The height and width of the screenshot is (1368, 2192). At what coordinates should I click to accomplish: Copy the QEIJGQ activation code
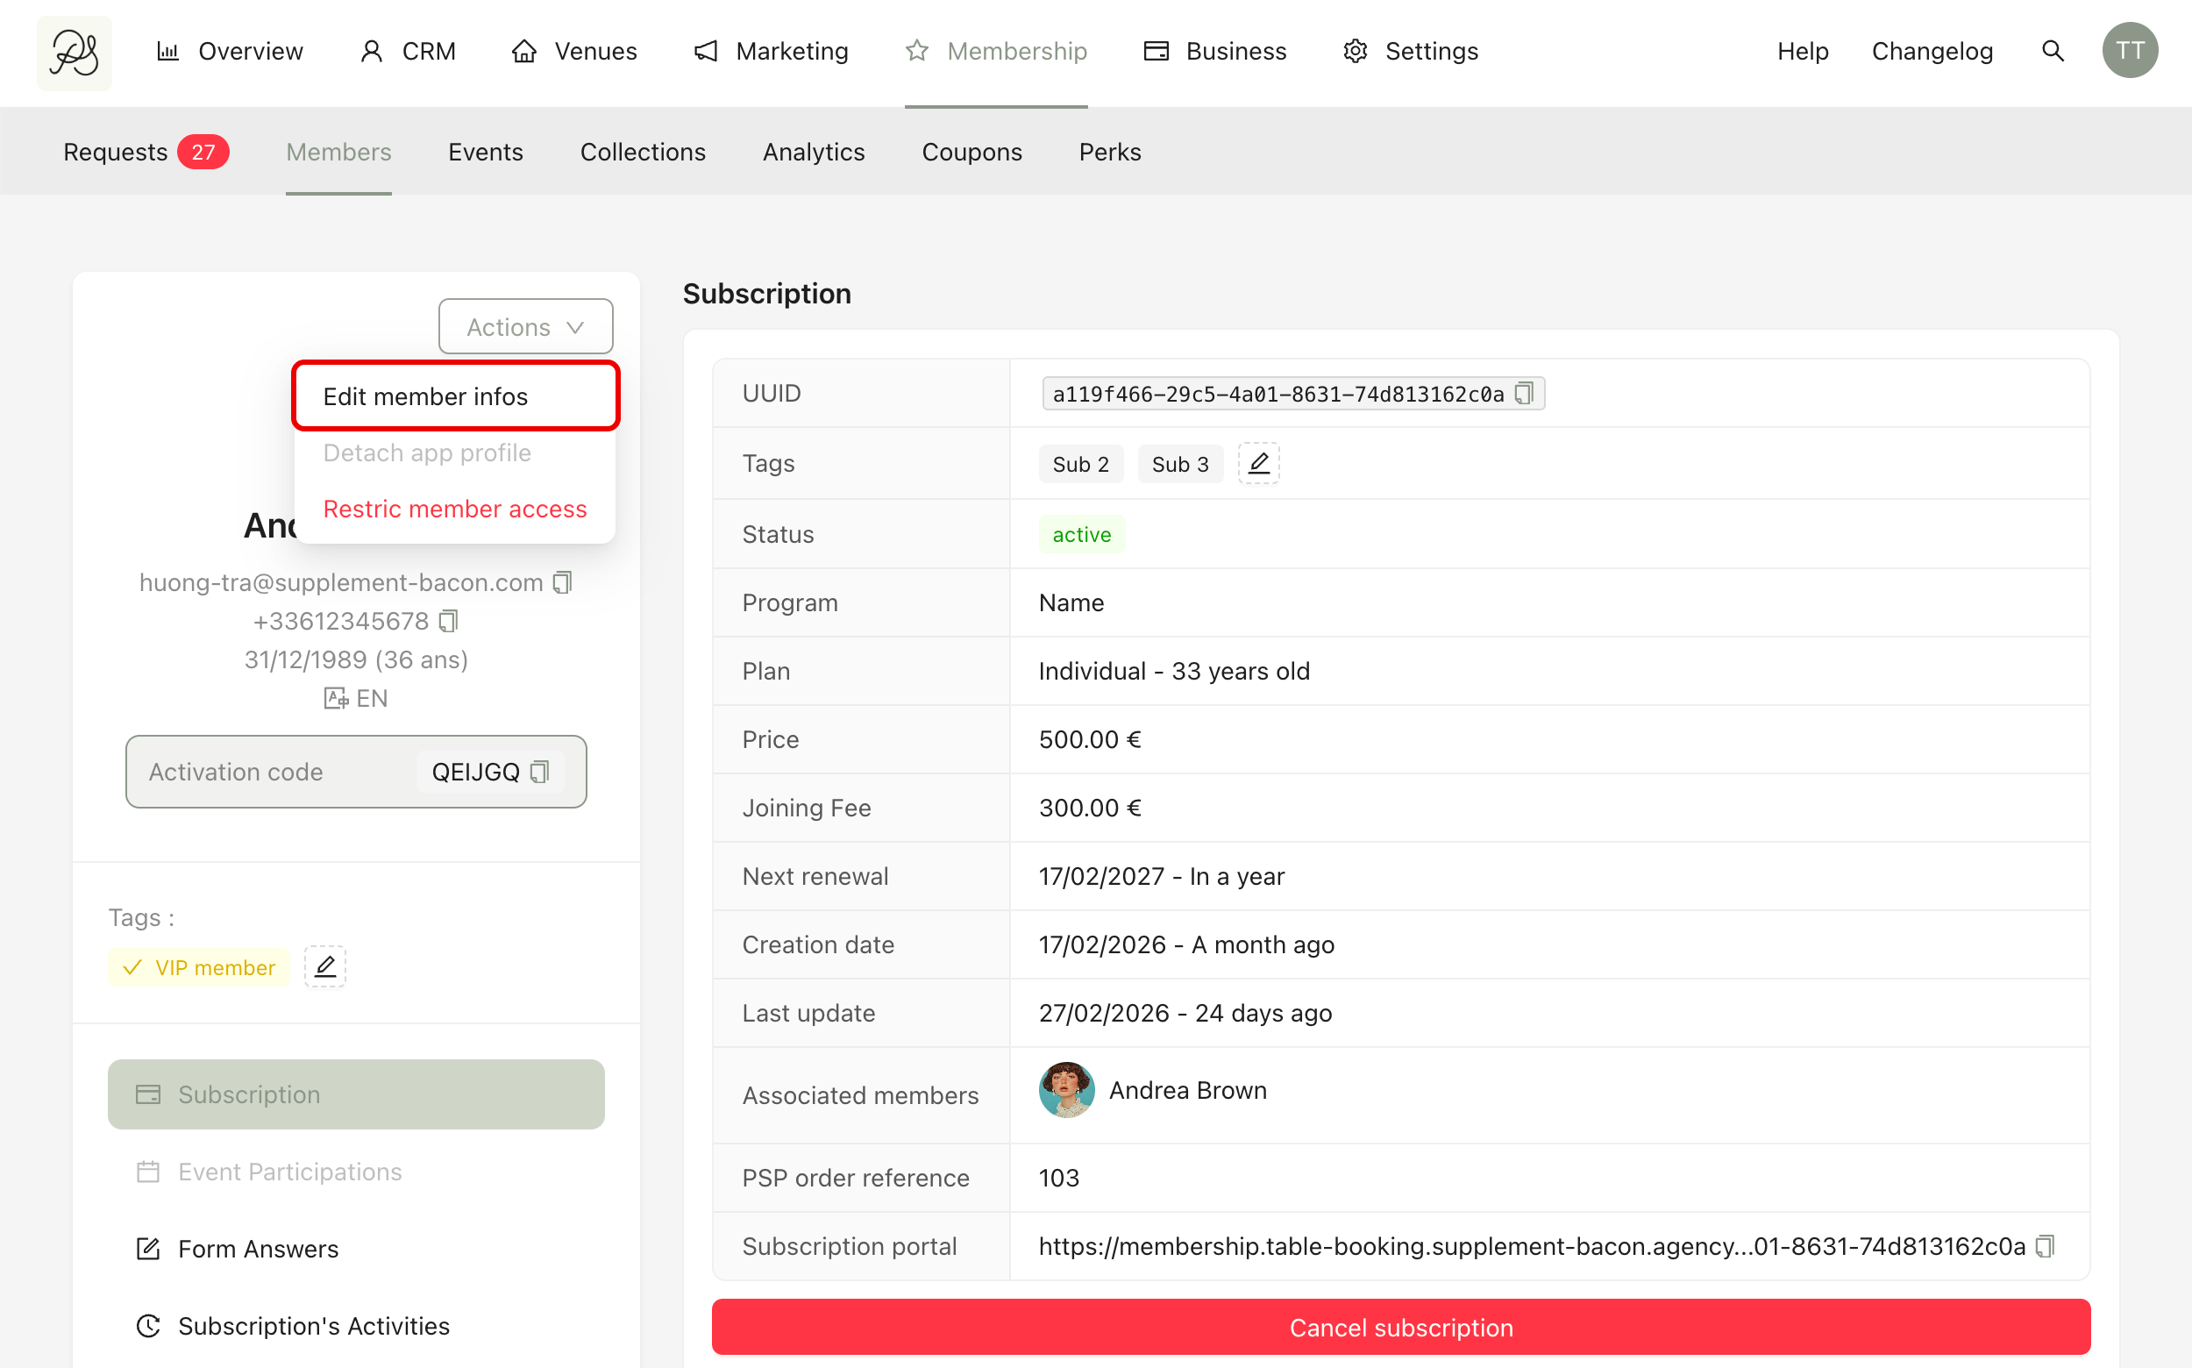(x=540, y=772)
